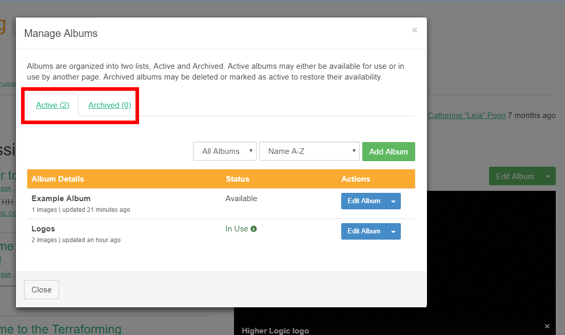Expand the Name A-Z sort dropdown

click(x=309, y=151)
